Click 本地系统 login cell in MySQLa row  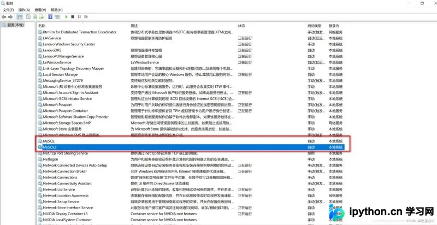point(335,147)
